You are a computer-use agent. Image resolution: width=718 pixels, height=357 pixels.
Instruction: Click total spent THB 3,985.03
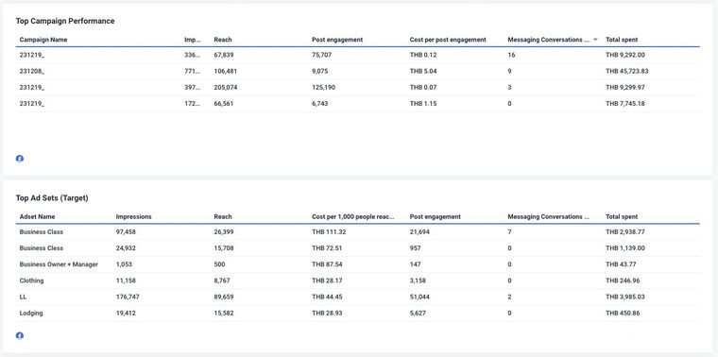625,297
